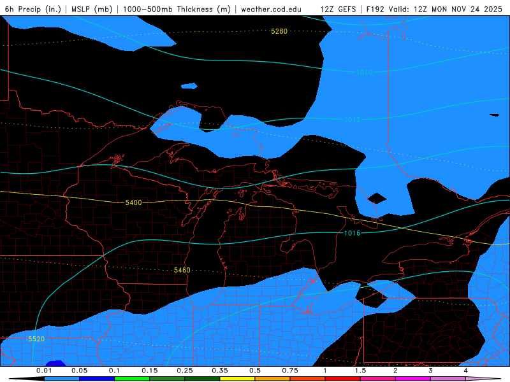Viewport: 510px width, 382px height.
Task: Click the legend value 4
Action: [465, 371]
